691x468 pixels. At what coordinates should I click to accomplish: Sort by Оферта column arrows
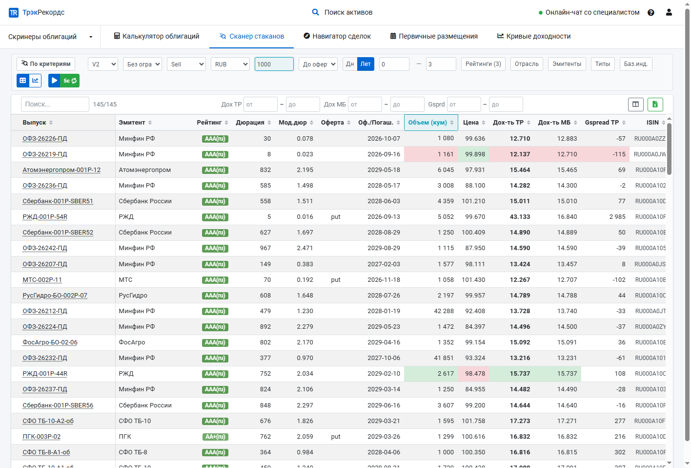349,123
